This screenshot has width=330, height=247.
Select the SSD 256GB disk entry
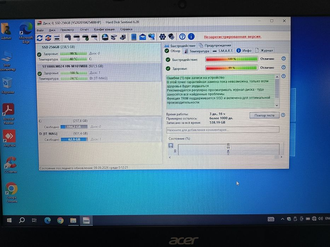pyautogui.click(x=98, y=53)
